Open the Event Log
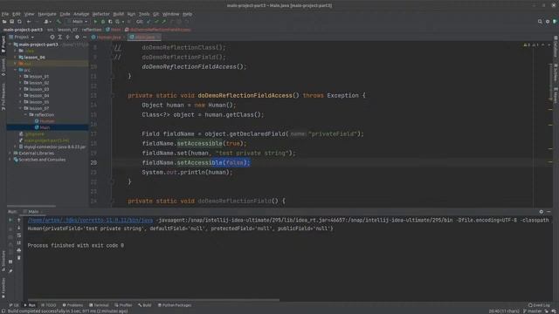Screen dimensions: 559x314 pyautogui.click(x=539, y=305)
